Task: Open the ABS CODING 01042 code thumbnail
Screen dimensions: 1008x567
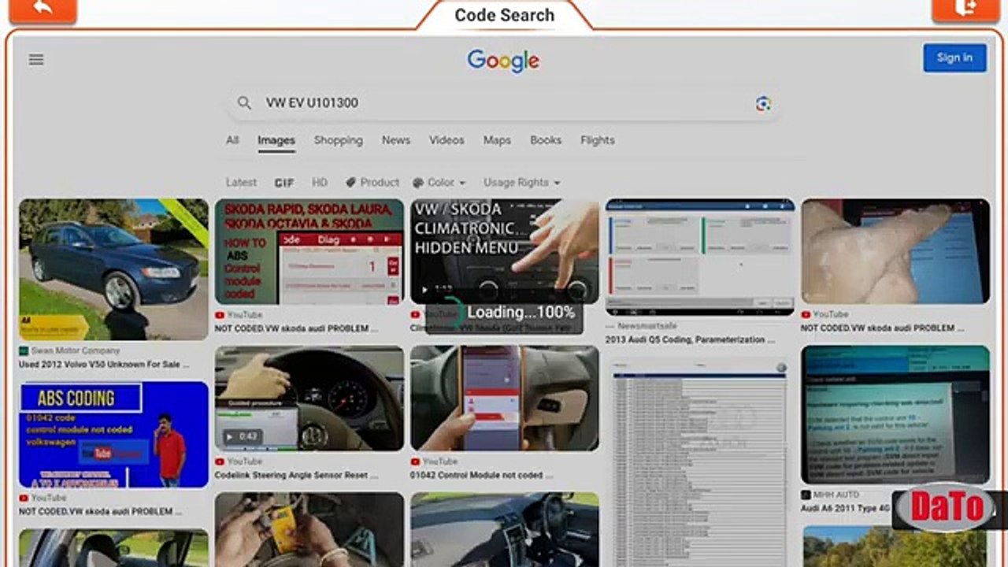Action: pos(113,435)
